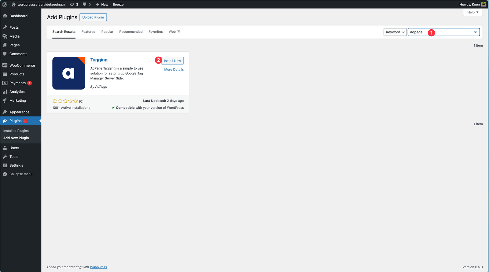Click the Install Now button for Tagging
The image size is (489, 272).
pos(172,61)
